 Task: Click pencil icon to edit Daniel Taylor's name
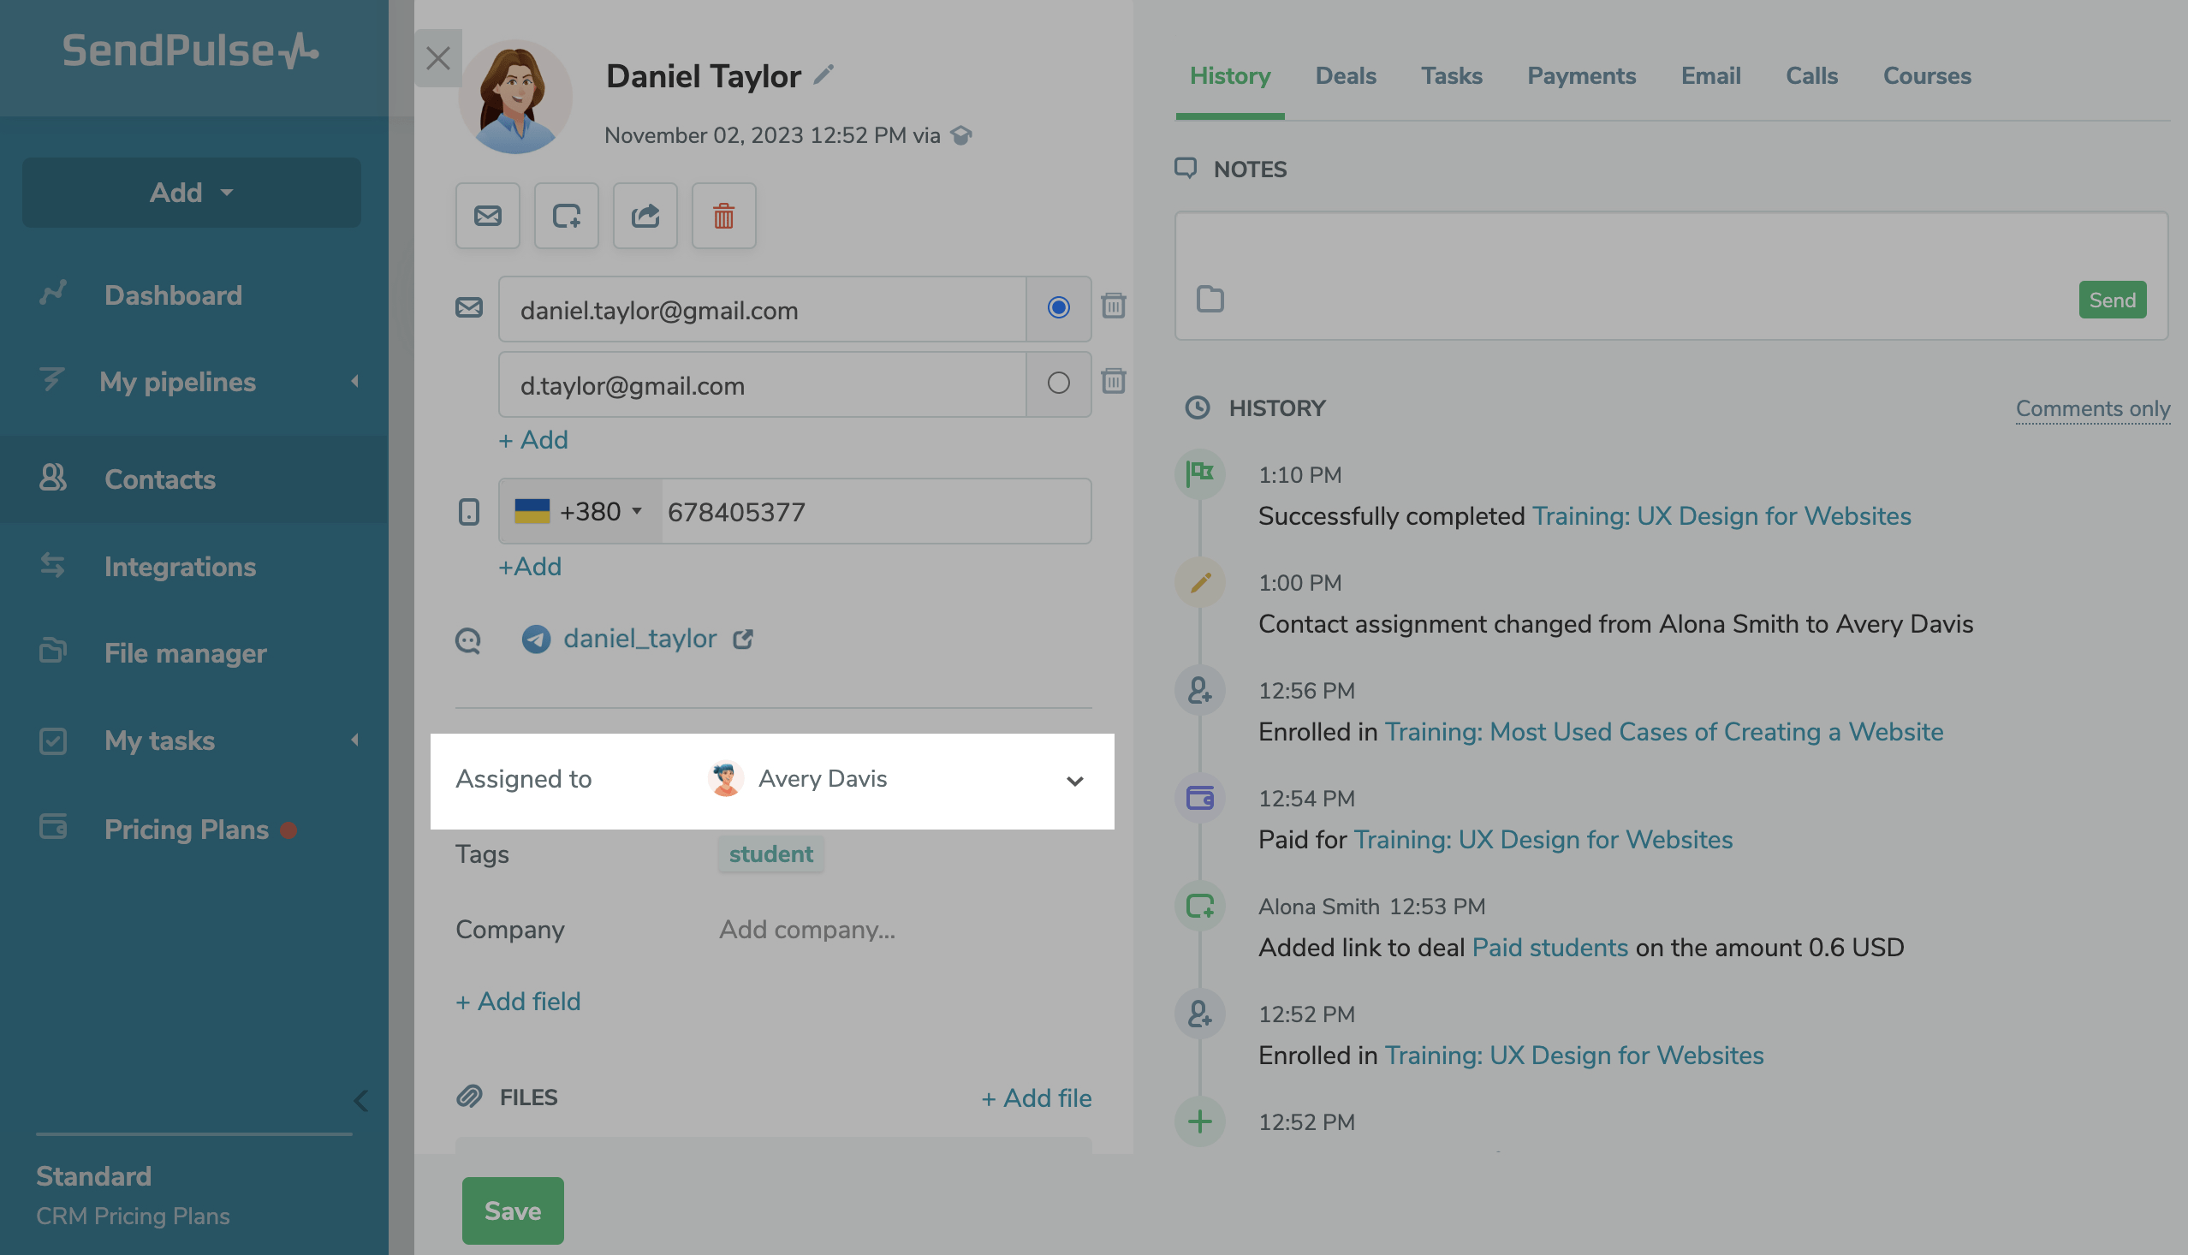823,75
